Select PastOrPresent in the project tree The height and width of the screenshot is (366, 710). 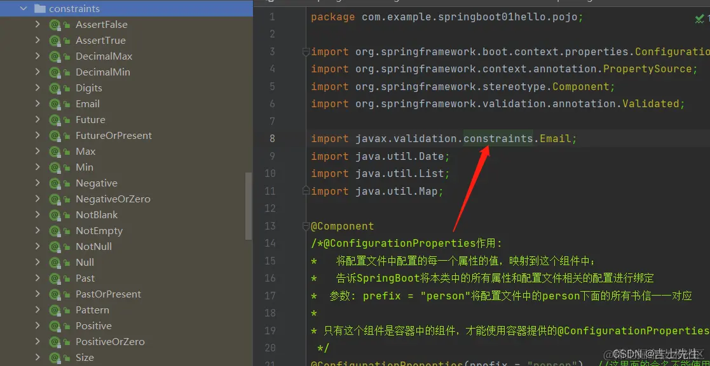[x=108, y=294]
